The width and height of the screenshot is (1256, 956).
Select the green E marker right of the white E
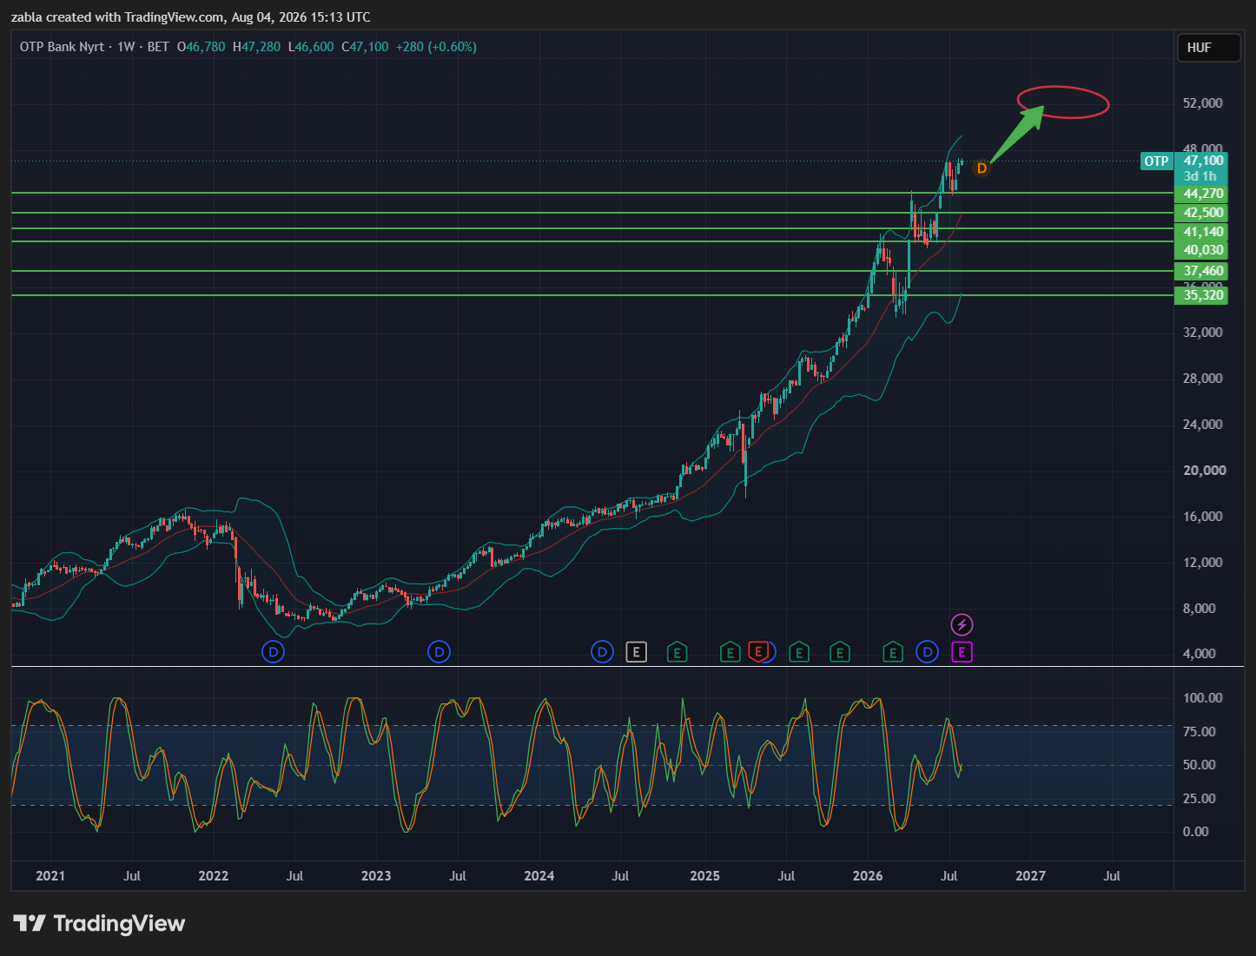(677, 652)
